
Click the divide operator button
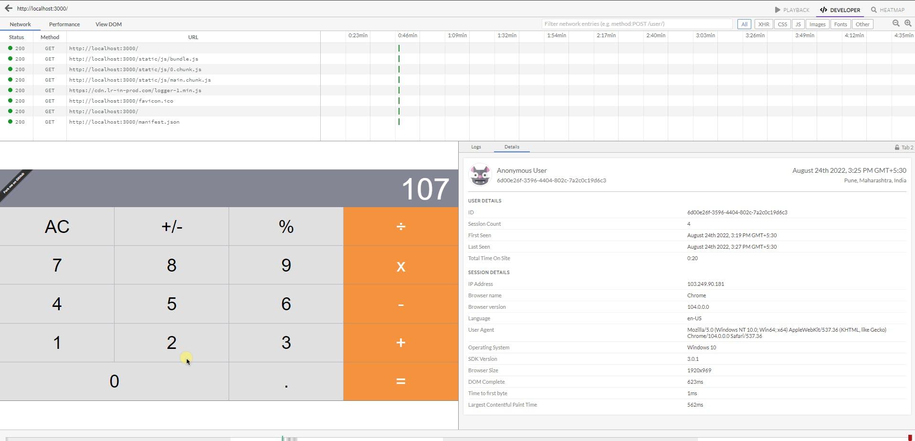click(x=400, y=226)
